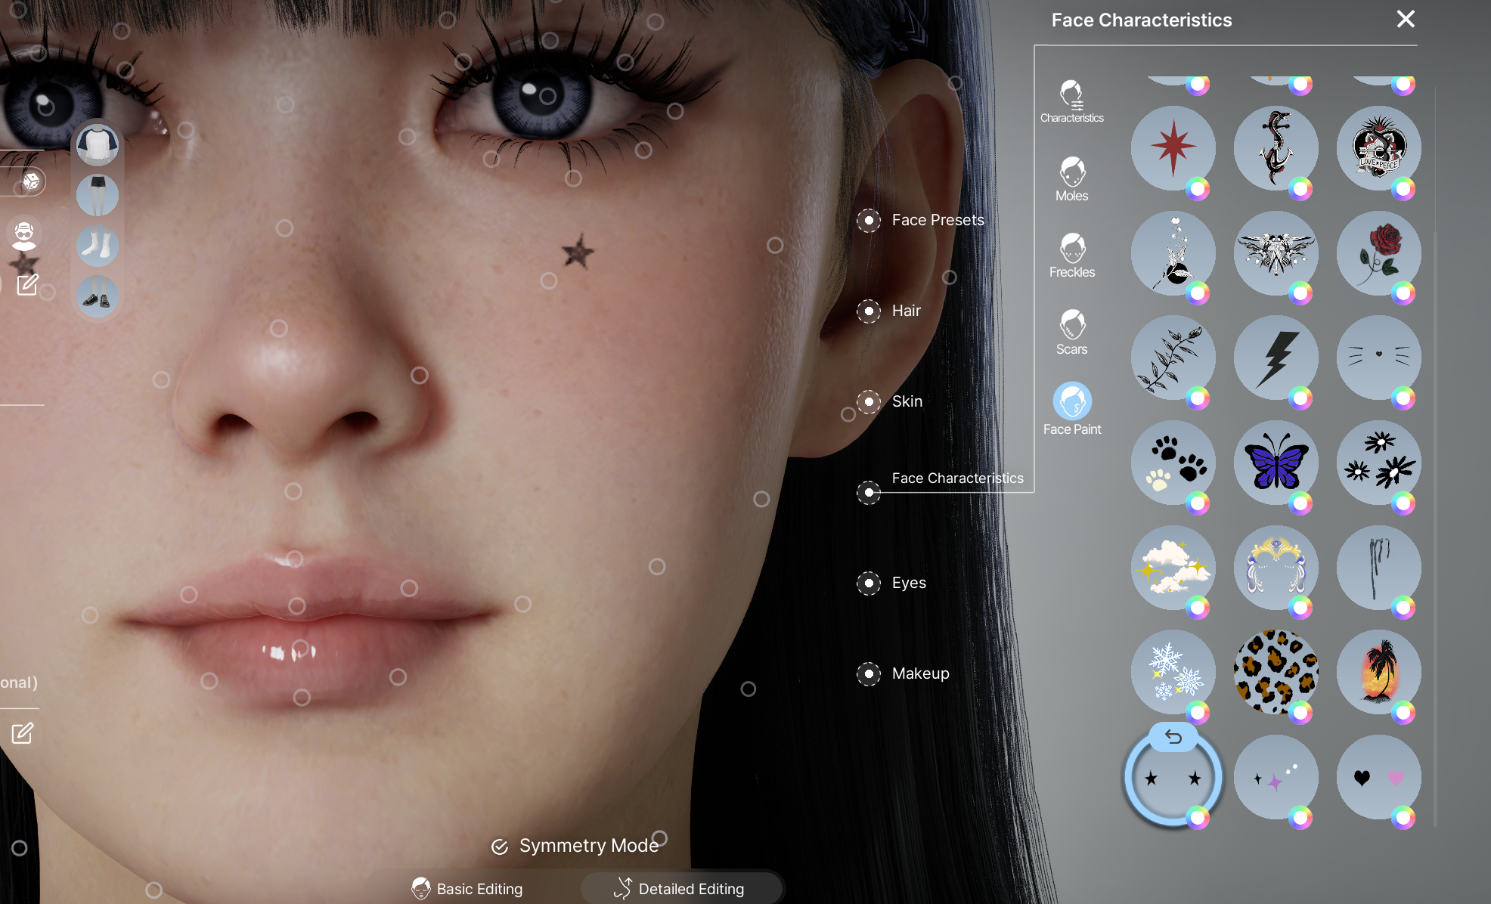Switch to the Scars category

pos(1071,333)
